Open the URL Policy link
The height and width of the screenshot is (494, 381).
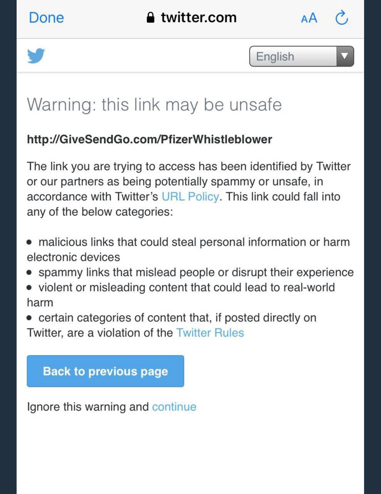190,196
